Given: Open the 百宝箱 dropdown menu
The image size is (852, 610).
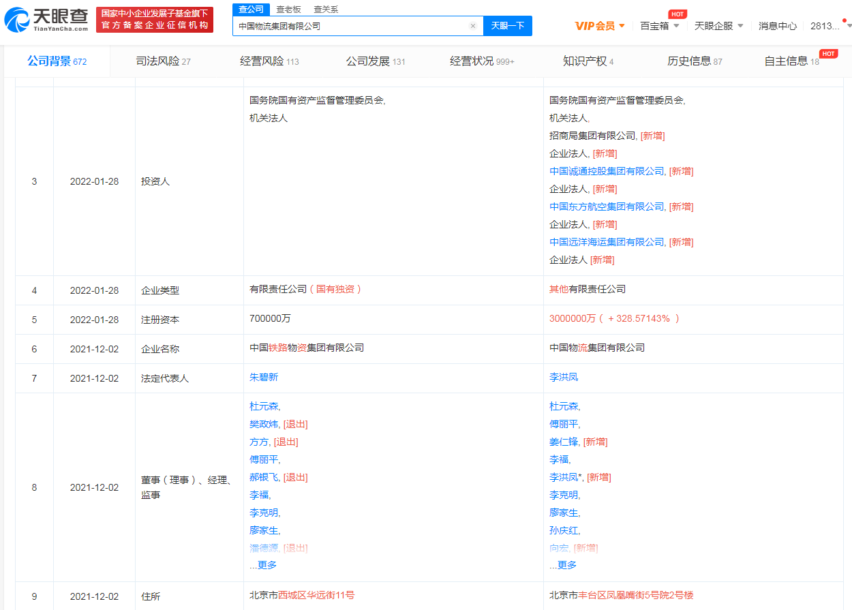Looking at the screenshot, I should [660, 26].
